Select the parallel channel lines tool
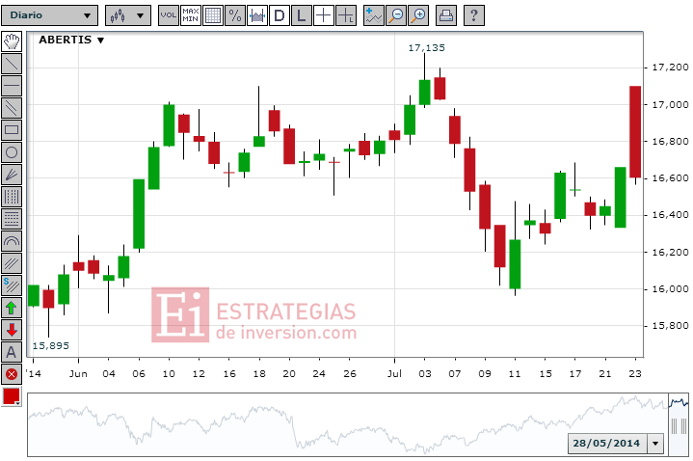 (x=12, y=108)
